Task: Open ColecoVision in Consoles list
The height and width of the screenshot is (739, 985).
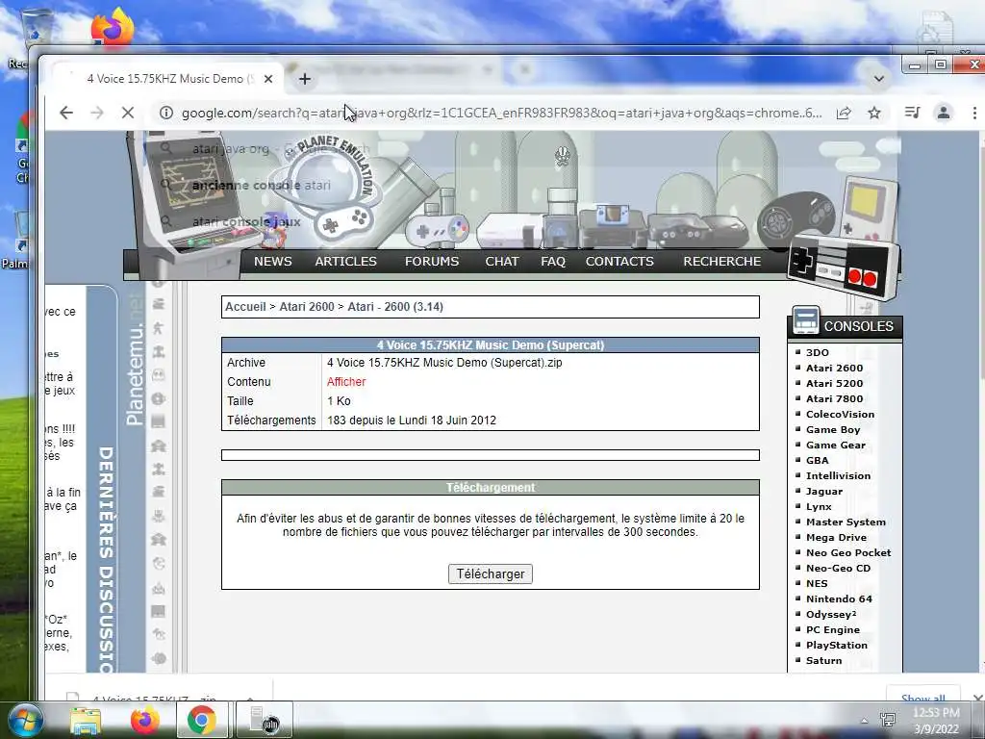Action: (840, 414)
